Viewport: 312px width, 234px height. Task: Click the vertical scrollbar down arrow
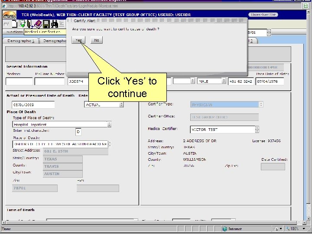[308, 218]
